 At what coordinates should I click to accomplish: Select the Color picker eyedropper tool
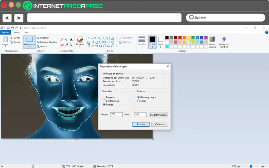point(67,45)
